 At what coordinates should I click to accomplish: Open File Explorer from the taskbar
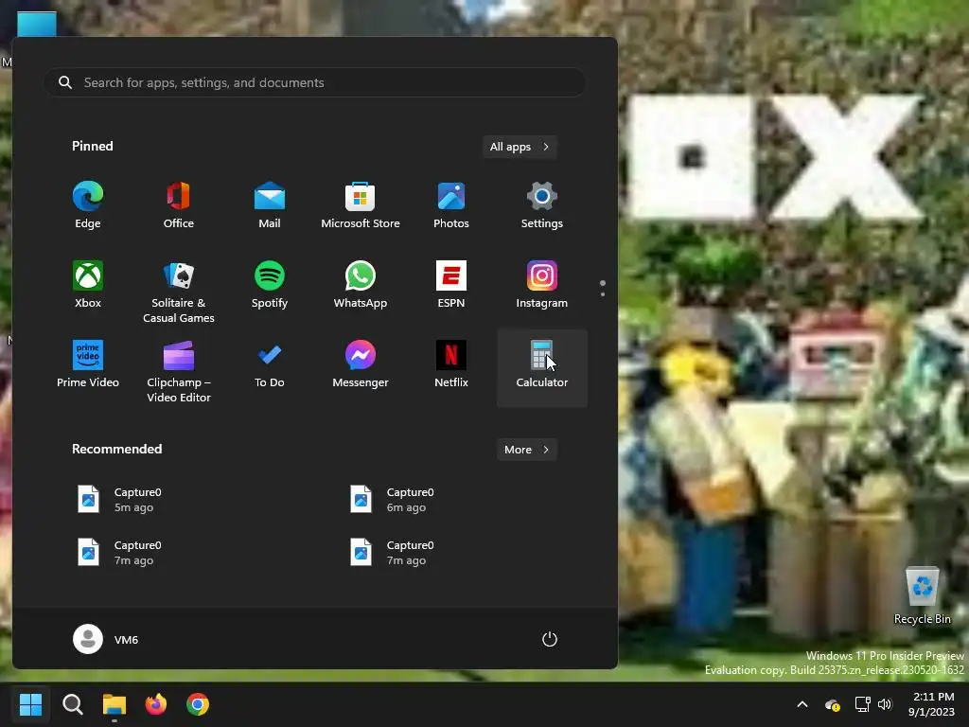tap(115, 704)
